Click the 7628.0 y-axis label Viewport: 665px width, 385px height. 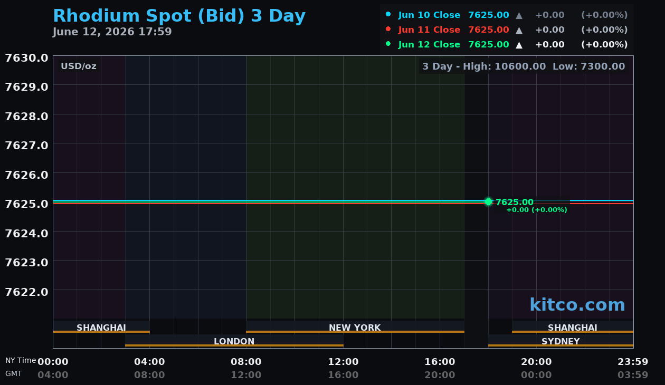tap(26, 116)
